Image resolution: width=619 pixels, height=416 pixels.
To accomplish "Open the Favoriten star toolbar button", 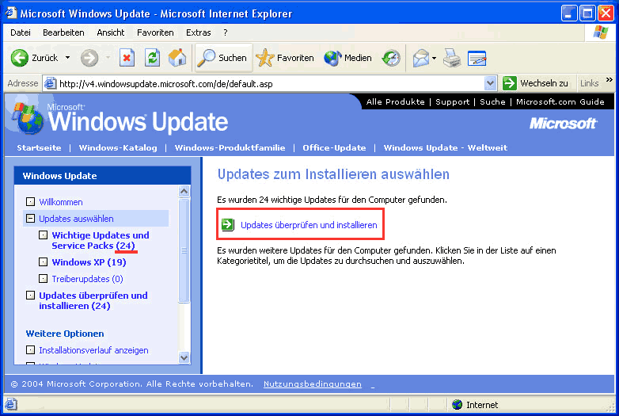I will point(285,58).
